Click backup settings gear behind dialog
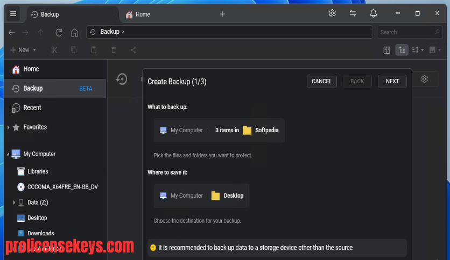450x260 pixels. (x=425, y=79)
